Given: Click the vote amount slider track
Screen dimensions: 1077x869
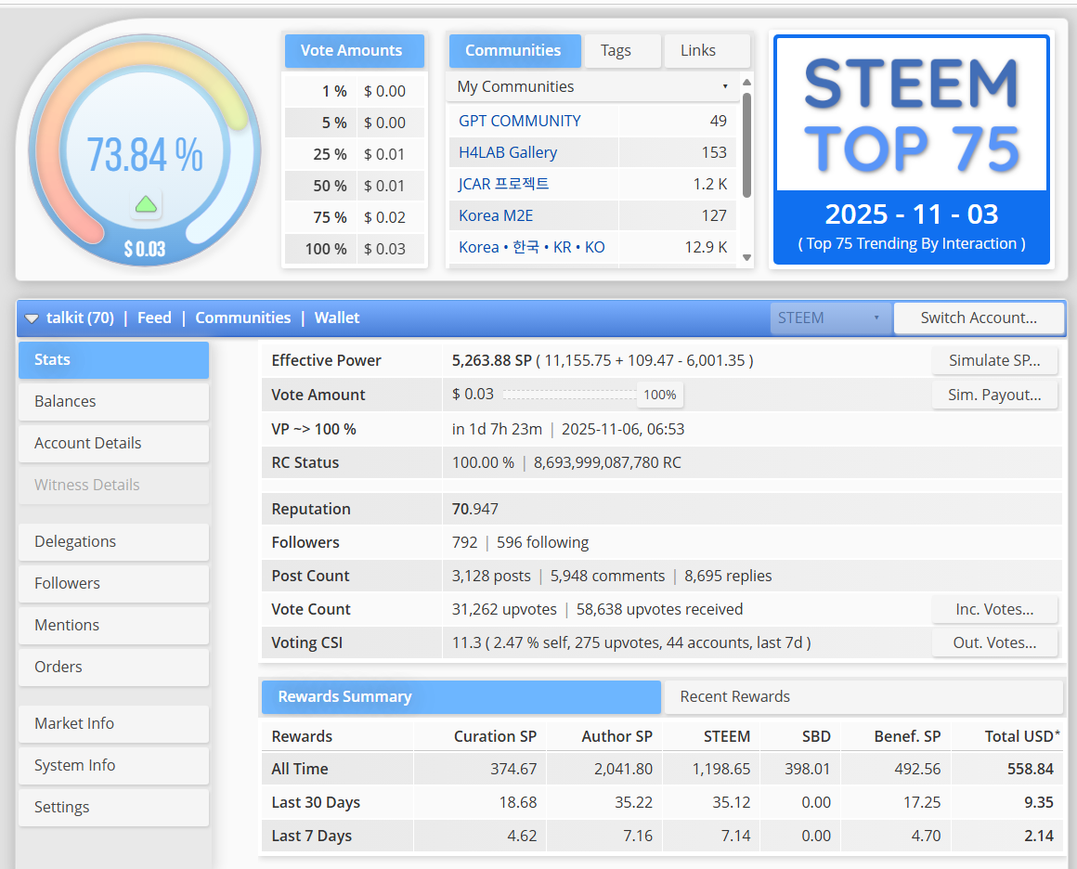Looking at the screenshot, I should (x=569, y=395).
